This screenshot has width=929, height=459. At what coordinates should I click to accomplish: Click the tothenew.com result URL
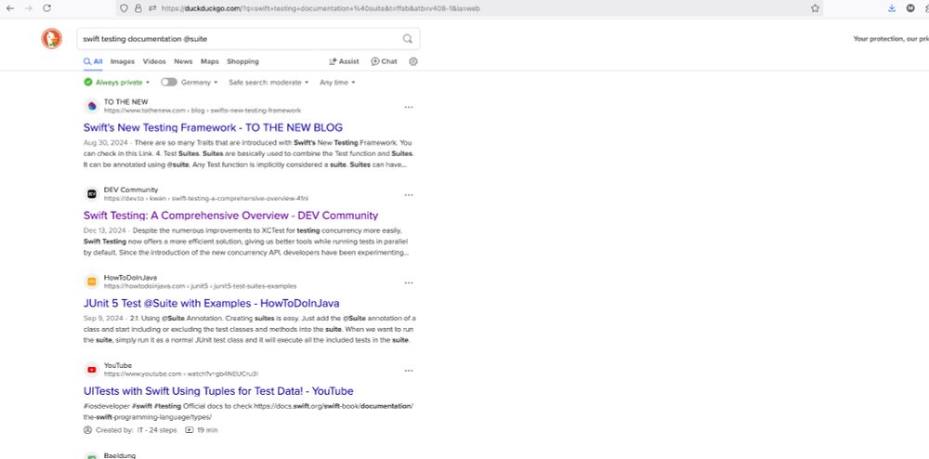(x=202, y=111)
